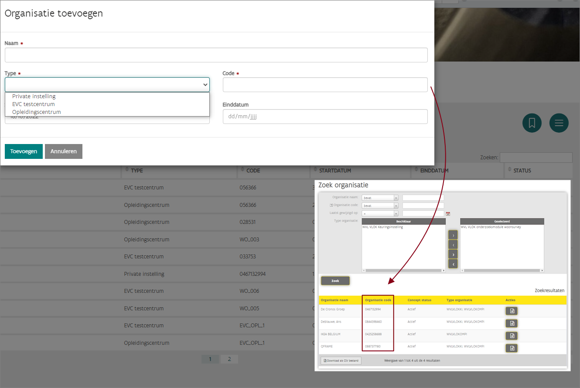Click the action icon for QFRAME
The image size is (580, 388).
pos(512,348)
